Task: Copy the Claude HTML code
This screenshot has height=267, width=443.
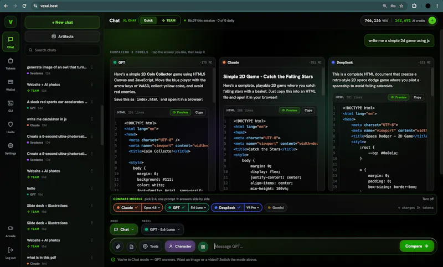Action: pyautogui.click(x=308, y=110)
